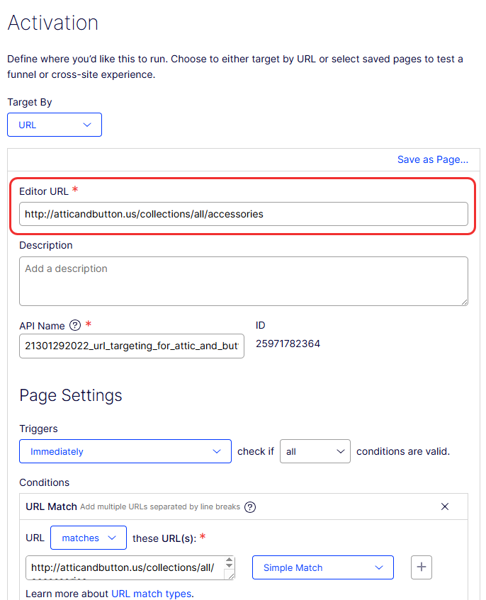Click the Page Settings heading
Viewport: 486px width, 600px height.
point(71,395)
